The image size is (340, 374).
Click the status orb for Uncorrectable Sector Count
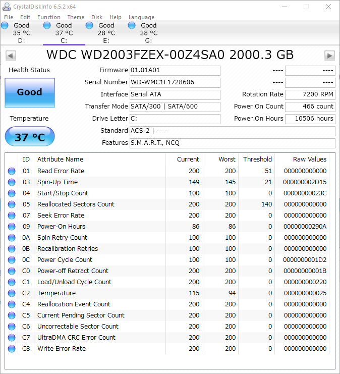pyautogui.click(x=12, y=327)
